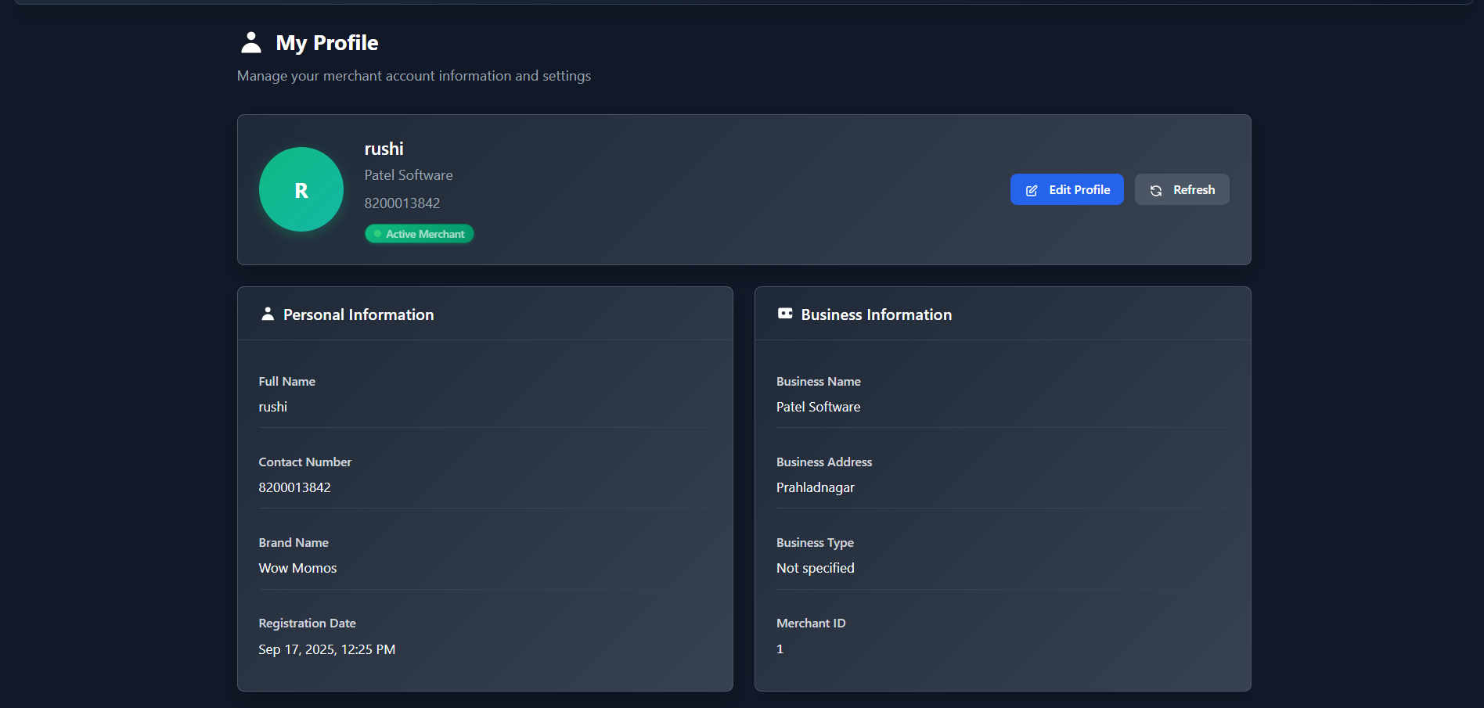
Task: Select the phone number 8200013842 in header card
Action: [402, 203]
